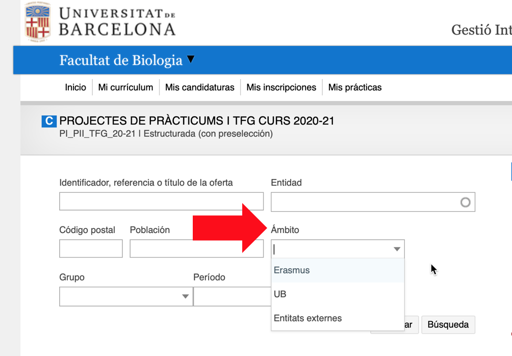This screenshot has width=512, height=356.
Task: Expand the Facultat de Biologia triangle menu
Action: [x=191, y=60]
